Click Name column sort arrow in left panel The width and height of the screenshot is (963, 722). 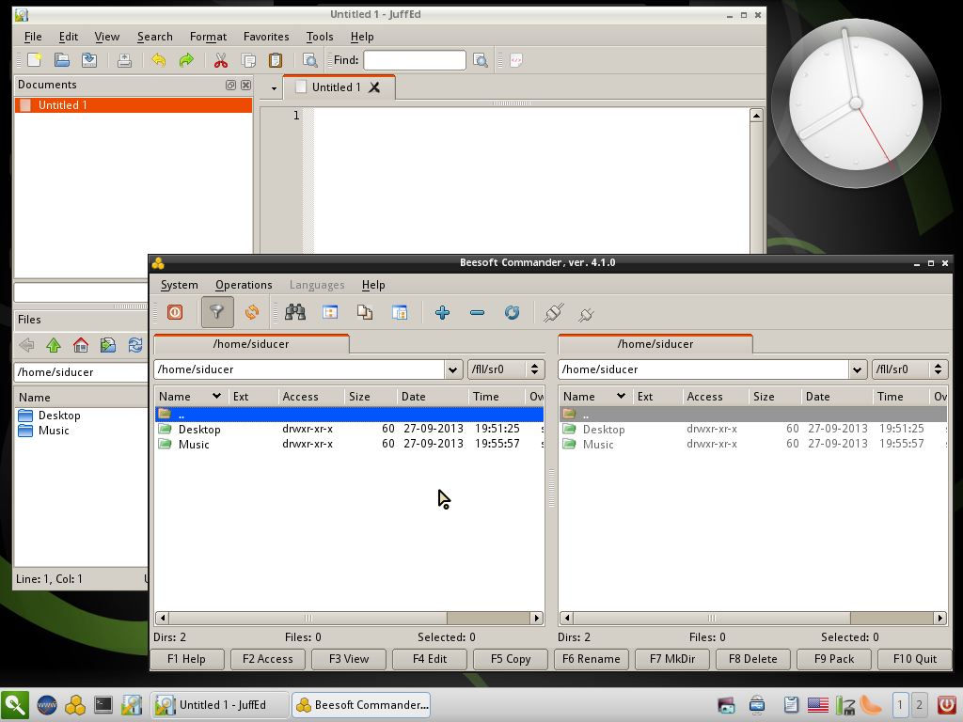click(216, 396)
